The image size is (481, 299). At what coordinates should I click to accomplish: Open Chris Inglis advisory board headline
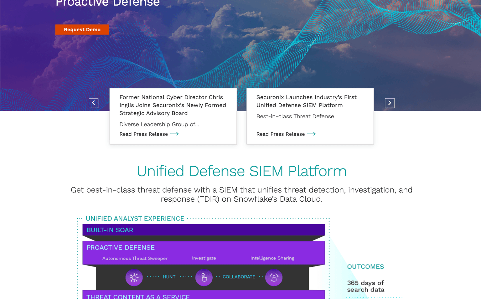(173, 105)
